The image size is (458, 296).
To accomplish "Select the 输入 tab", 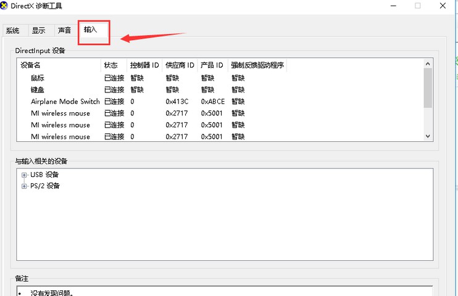I will (91, 30).
